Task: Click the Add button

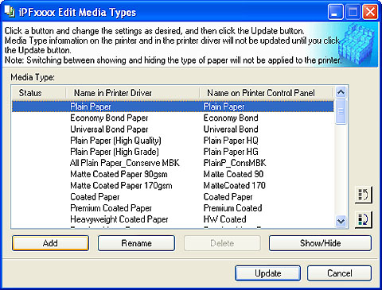Action: pyautogui.click(x=50, y=243)
